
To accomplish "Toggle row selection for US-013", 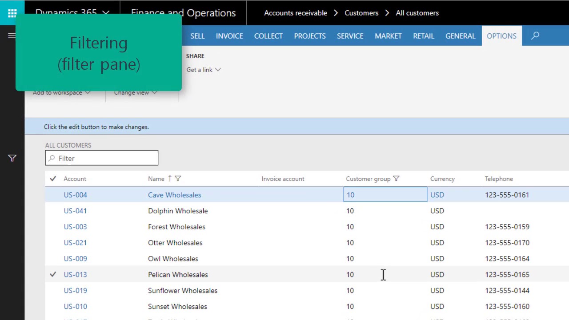I will (x=53, y=275).
